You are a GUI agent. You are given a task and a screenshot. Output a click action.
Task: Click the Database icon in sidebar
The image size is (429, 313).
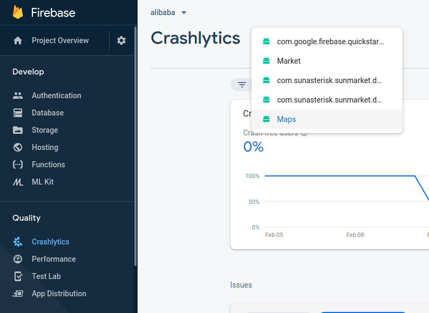tap(18, 113)
